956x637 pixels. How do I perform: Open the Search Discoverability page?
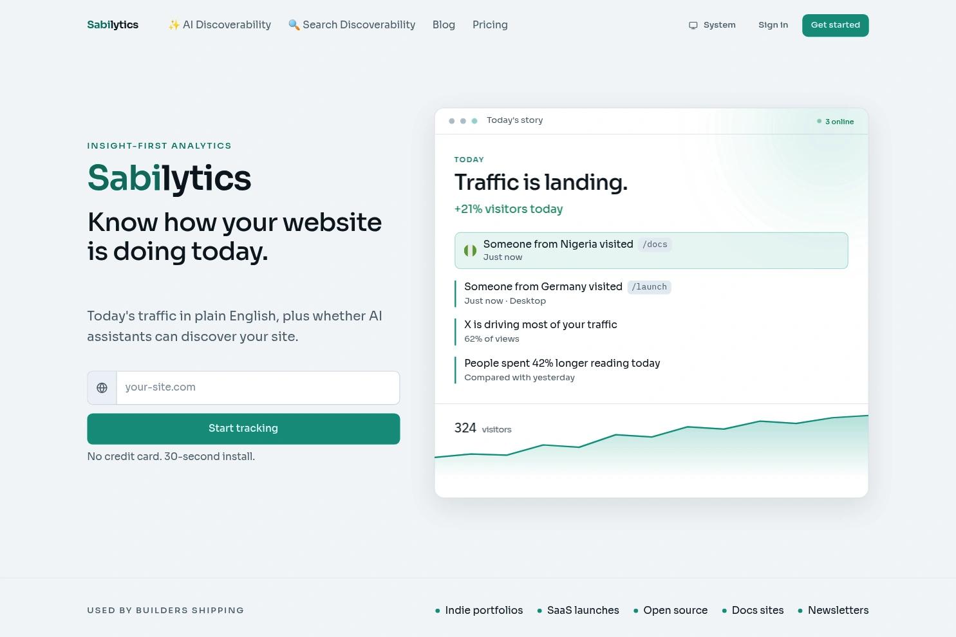click(x=351, y=25)
